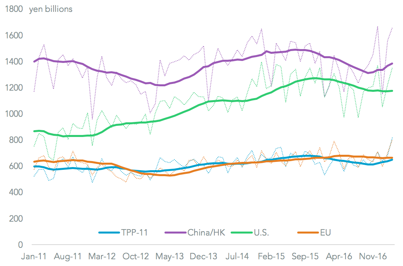Click the U.S. legend label
This screenshot has height=266, width=403.
pos(260,232)
